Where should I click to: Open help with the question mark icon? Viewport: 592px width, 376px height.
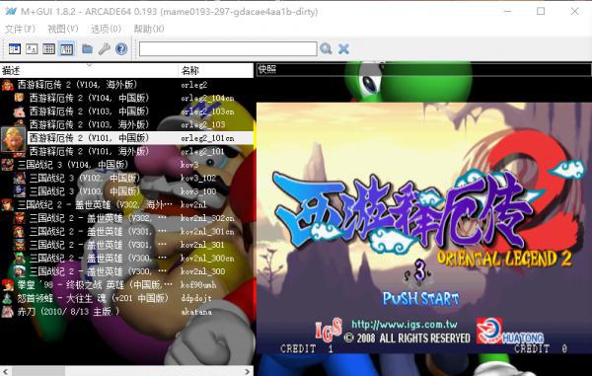click(121, 48)
